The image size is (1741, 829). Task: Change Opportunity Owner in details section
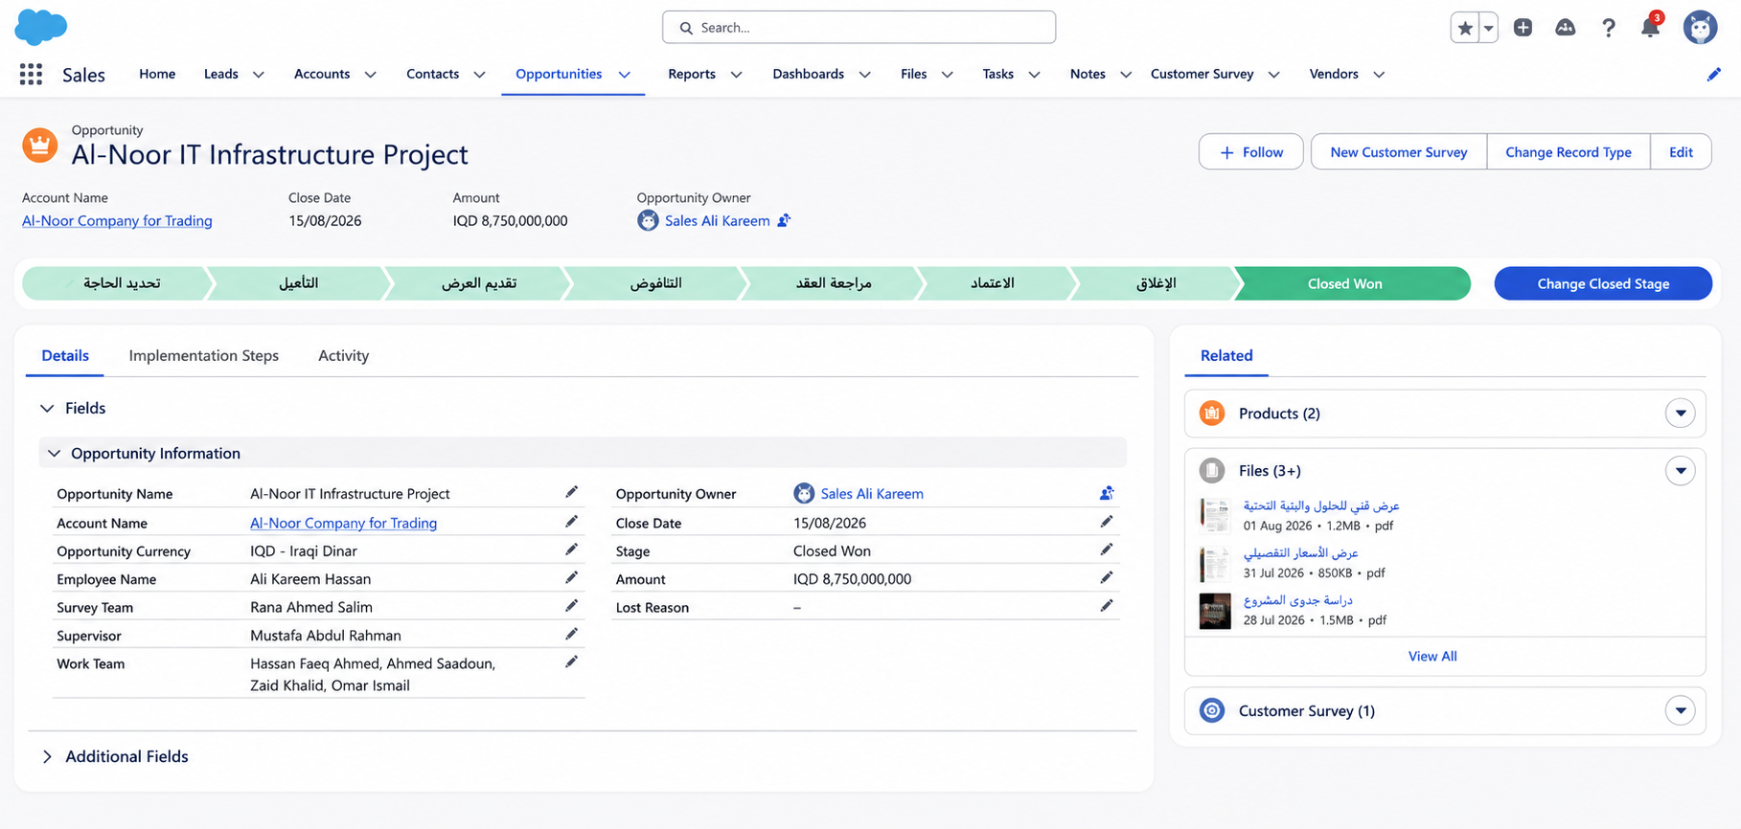(x=1107, y=493)
